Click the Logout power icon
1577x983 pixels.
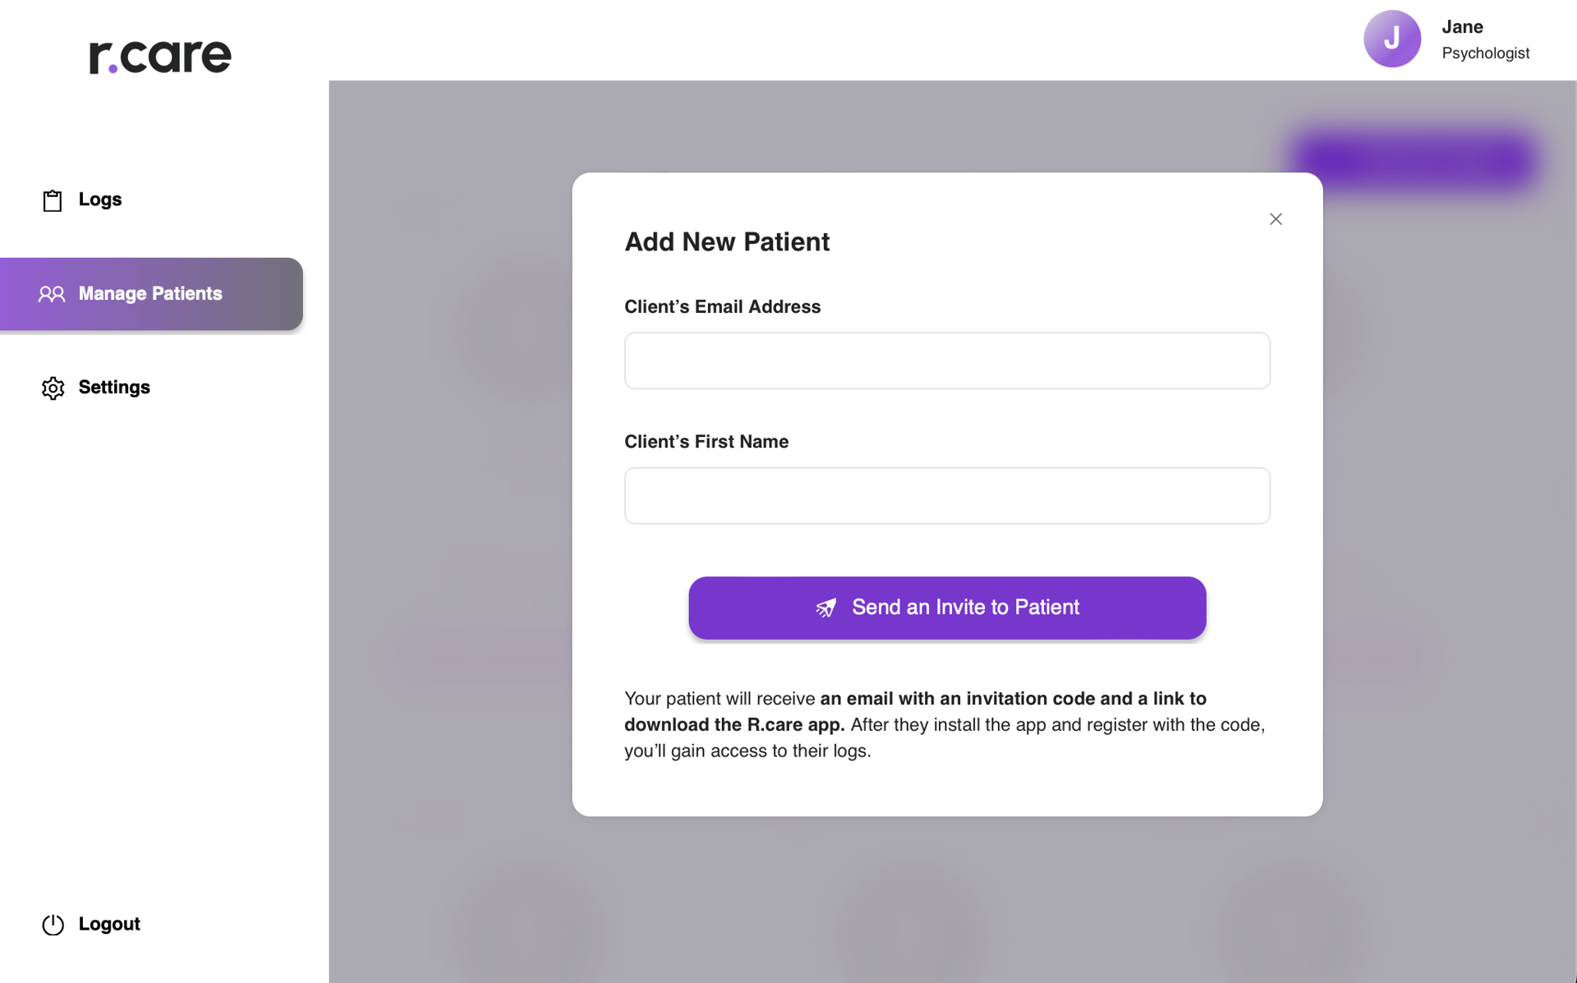point(53,925)
